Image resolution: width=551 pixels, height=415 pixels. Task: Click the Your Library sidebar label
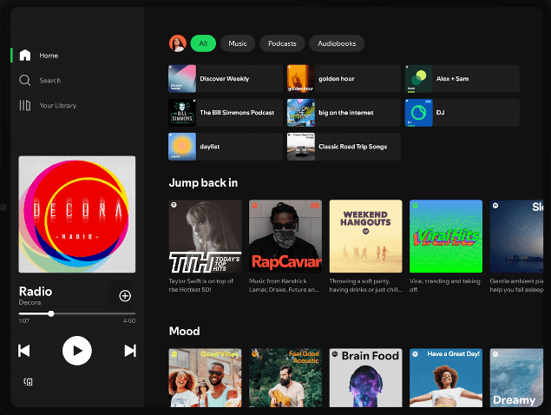coord(57,106)
